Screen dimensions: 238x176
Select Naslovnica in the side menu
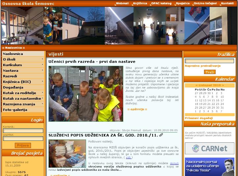click(x=23, y=54)
